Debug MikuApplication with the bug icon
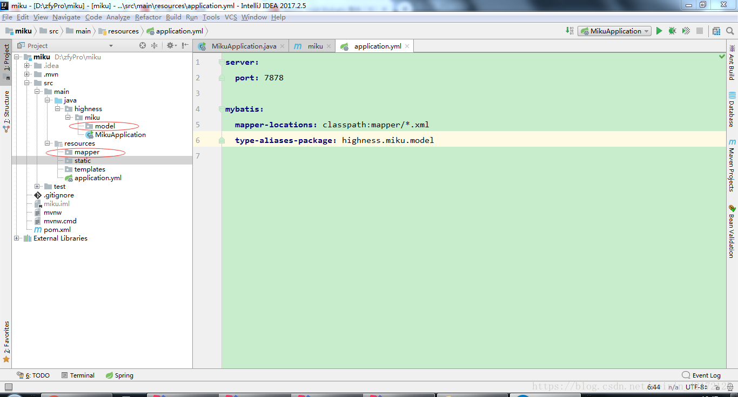This screenshot has width=738, height=397. pyautogui.click(x=672, y=31)
